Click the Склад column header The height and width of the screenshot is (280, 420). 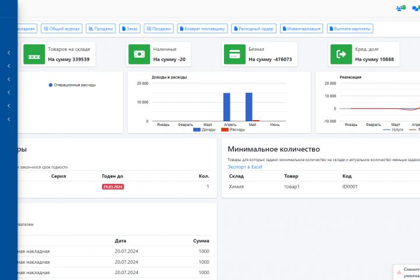[x=236, y=176]
